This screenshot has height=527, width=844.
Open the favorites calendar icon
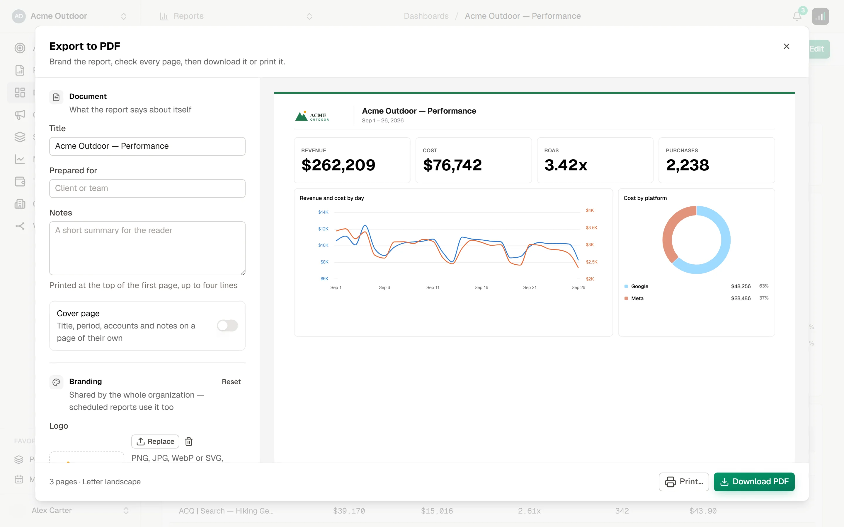[19, 479]
